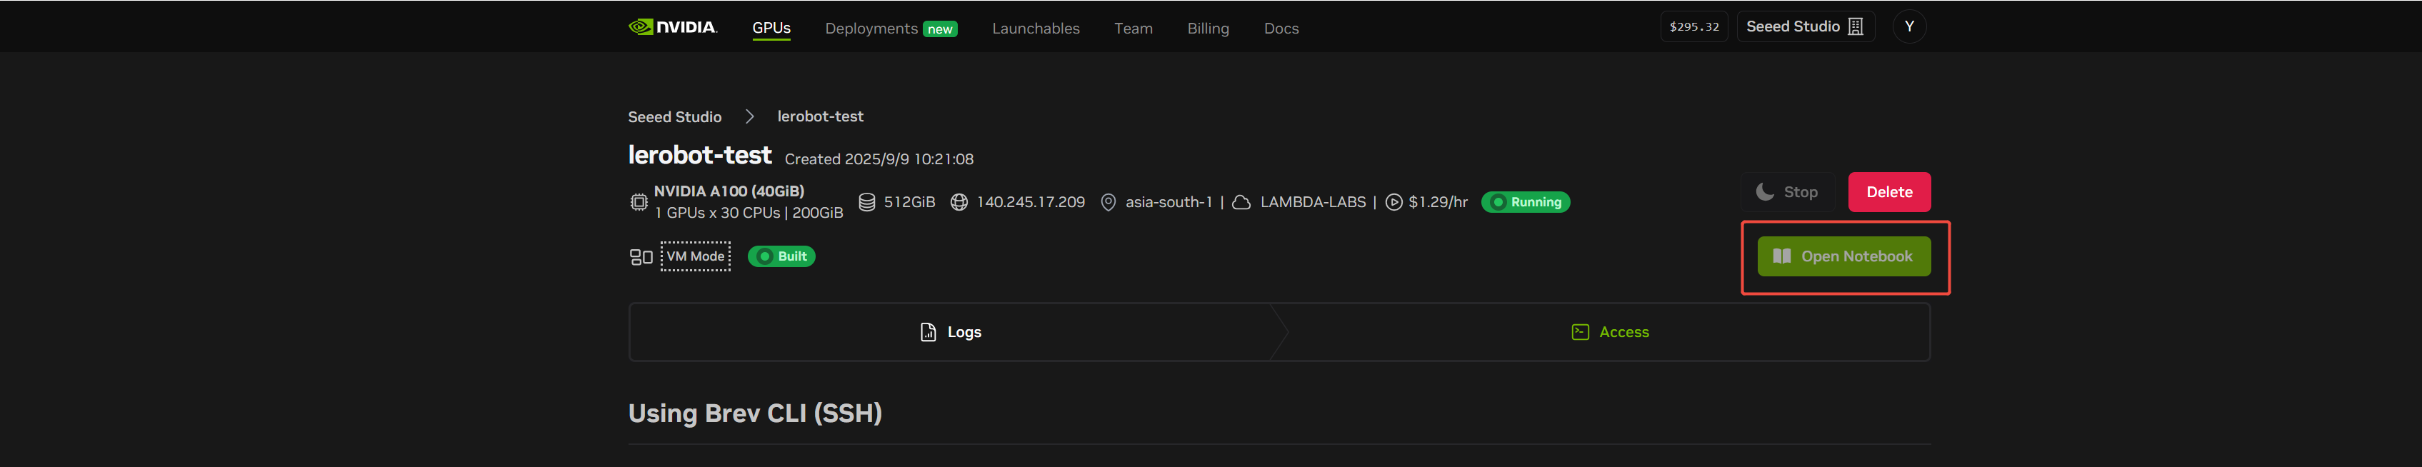
Task: Click the lerobot-test breadcrumb item
Action: [x=820, y=116]
